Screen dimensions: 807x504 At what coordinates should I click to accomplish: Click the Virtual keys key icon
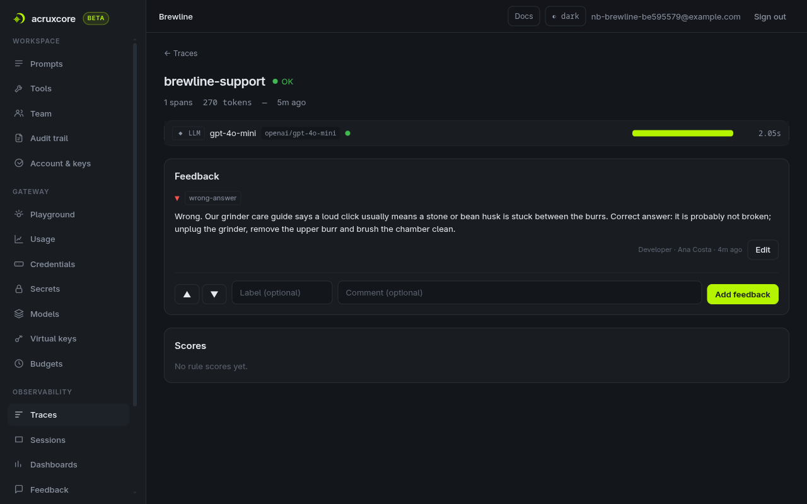click(19, 338)
